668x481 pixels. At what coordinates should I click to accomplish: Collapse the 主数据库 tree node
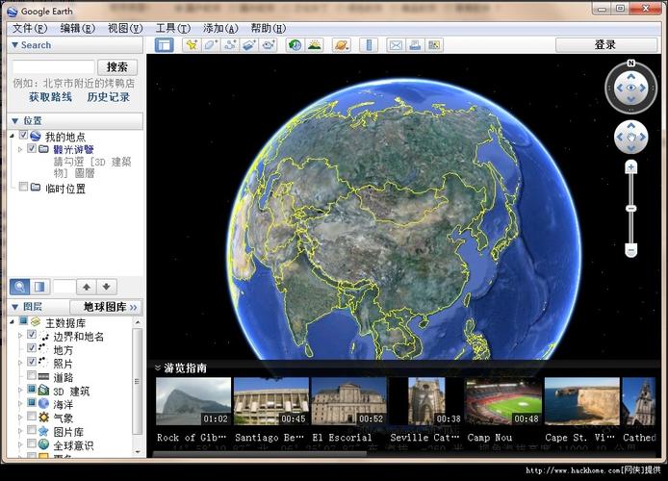click(x=13, y=322)
